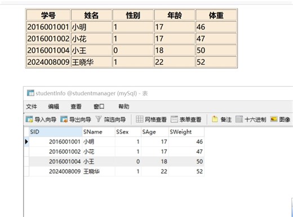Click the SAge column header
This screenshot has width=293, height=217.
[x=155, y=132]
